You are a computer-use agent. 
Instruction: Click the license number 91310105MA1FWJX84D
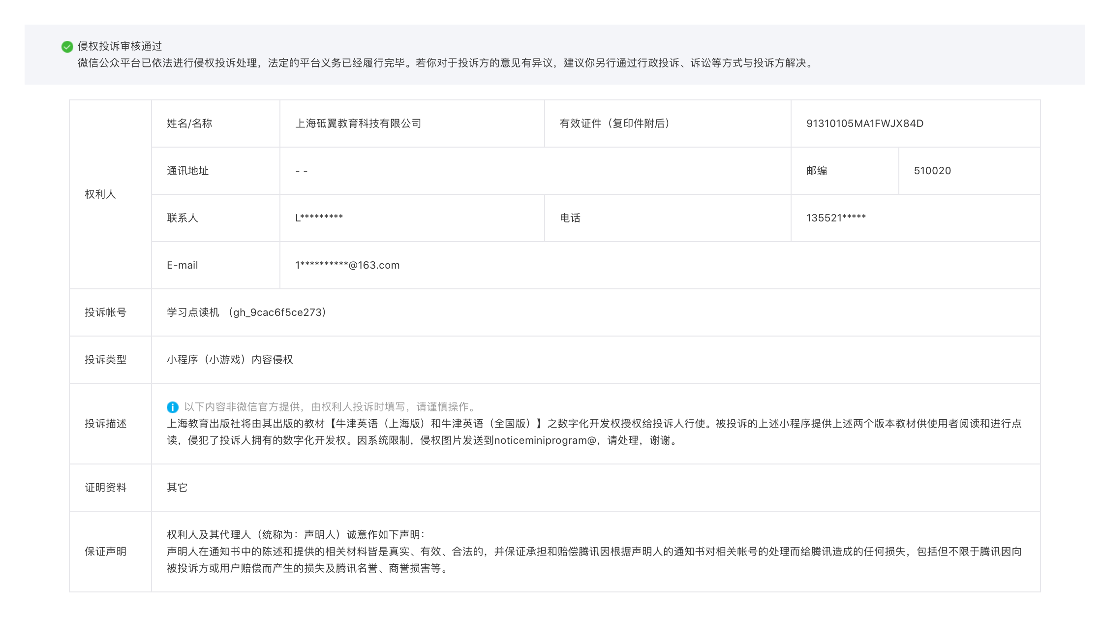[864, 124]
